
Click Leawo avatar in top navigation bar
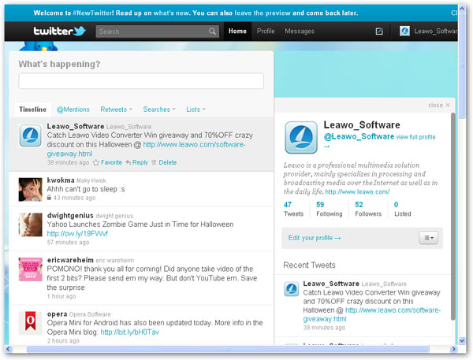pos(404,31)
